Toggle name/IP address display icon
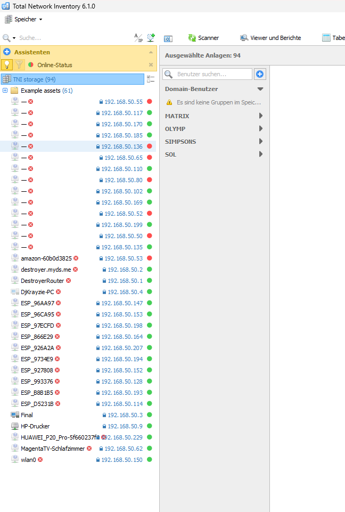This screenshot has height=512, width=345. coord(138,38)
